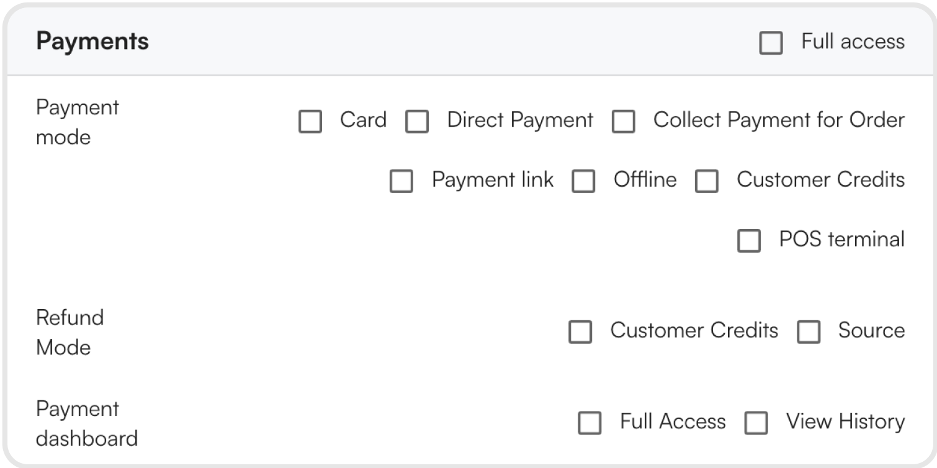Select the Payment link checkbox
The height and width of the screenshot is (468, 937).
[401, 181]
